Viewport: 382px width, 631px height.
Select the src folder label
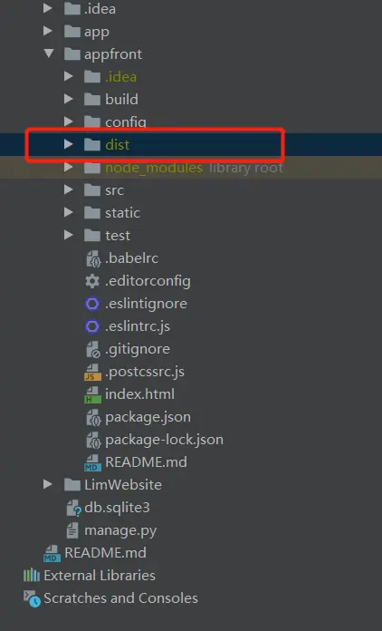click(x=114, y=190)
